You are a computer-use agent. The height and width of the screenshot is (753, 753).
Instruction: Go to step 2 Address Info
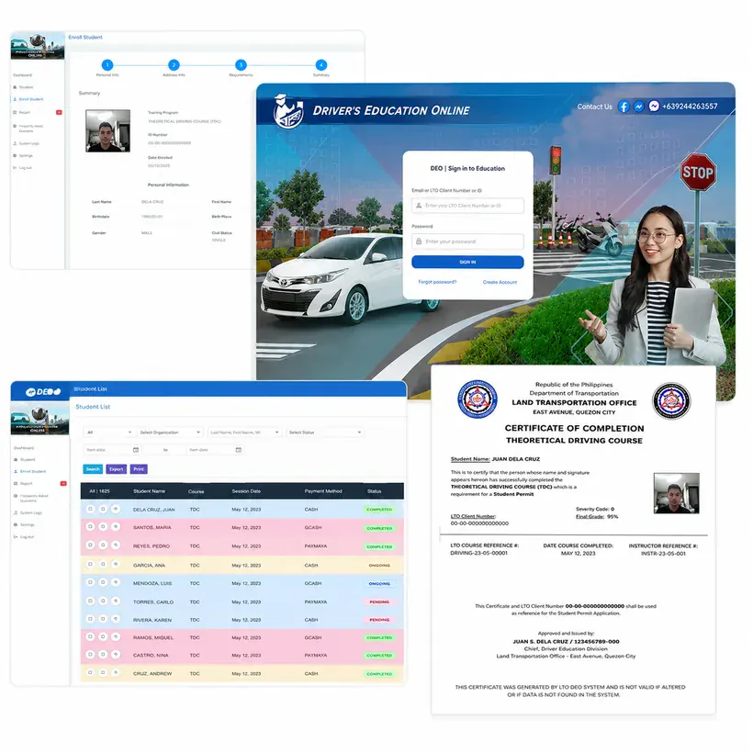point(174,65)
